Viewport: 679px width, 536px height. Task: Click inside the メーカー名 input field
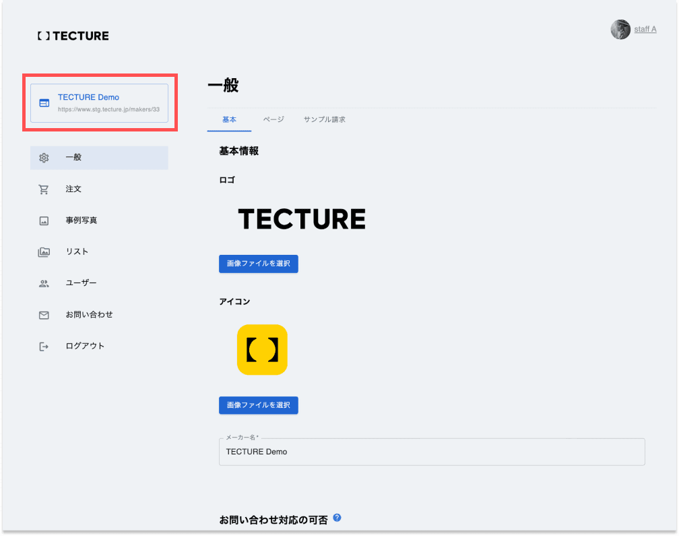(431, 452)
